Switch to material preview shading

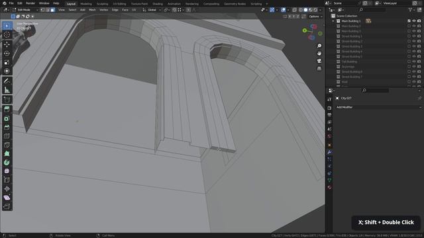pyautogui.click(x=311, y=10)
